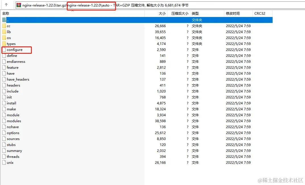Click the archive path address field

point(160,5)
